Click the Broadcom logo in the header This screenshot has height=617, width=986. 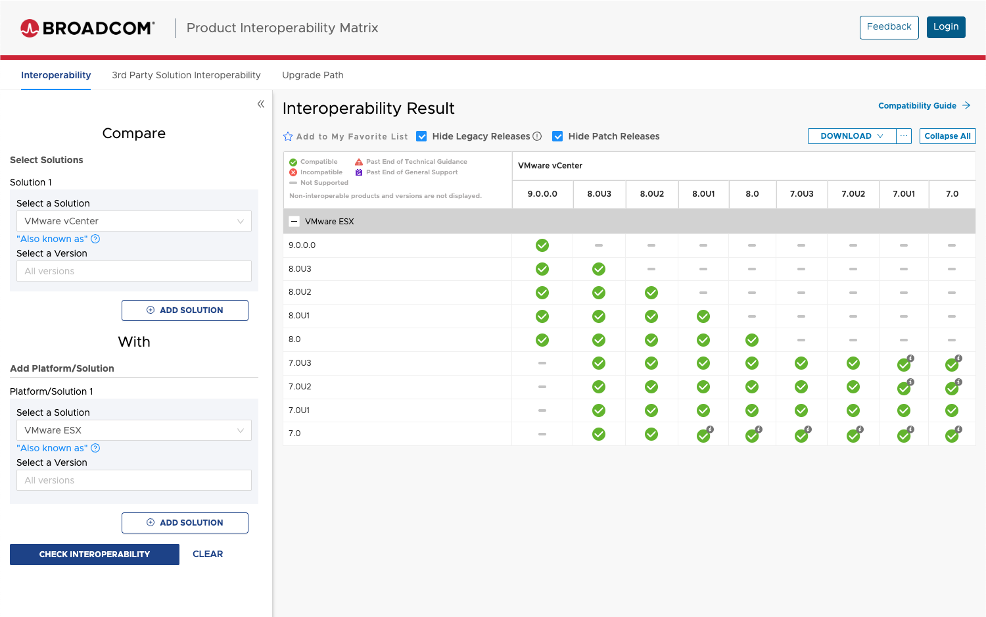pyautogui.click(x=87, y=28)
